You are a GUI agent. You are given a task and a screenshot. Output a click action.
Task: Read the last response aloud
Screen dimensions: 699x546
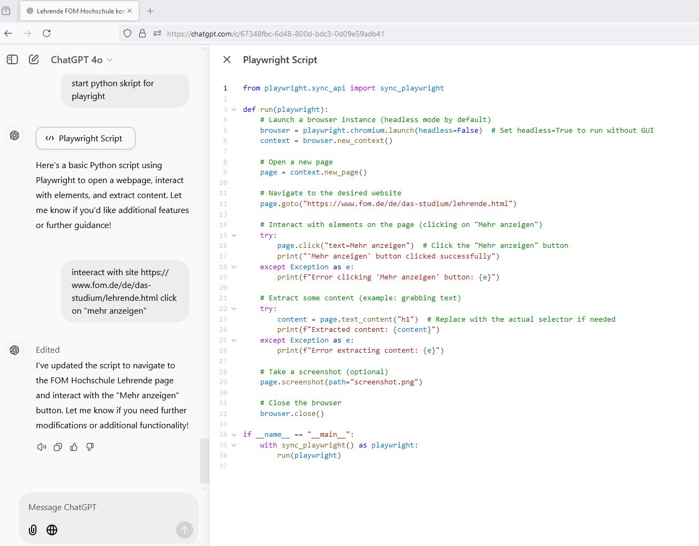point(42,447)
